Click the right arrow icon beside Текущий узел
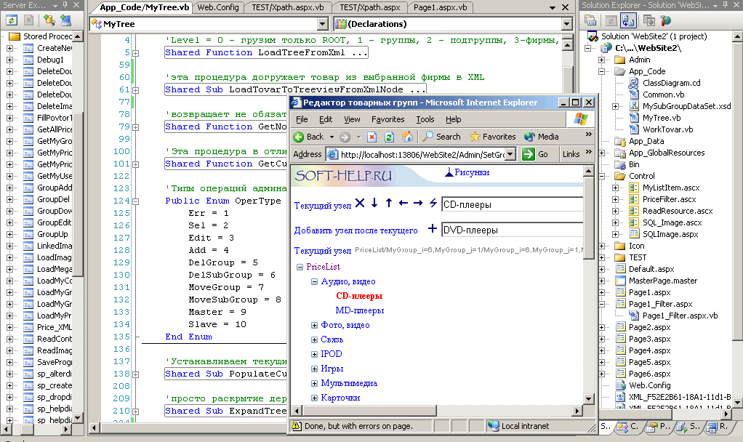743x442 pixels. [x=417, y=204]
